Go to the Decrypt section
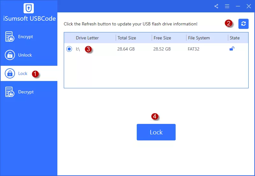The width and height of the screenshot is (255, 176). click(29, 92)
